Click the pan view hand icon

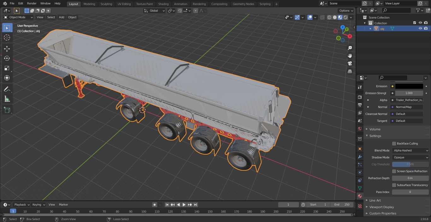coord(350,56)
